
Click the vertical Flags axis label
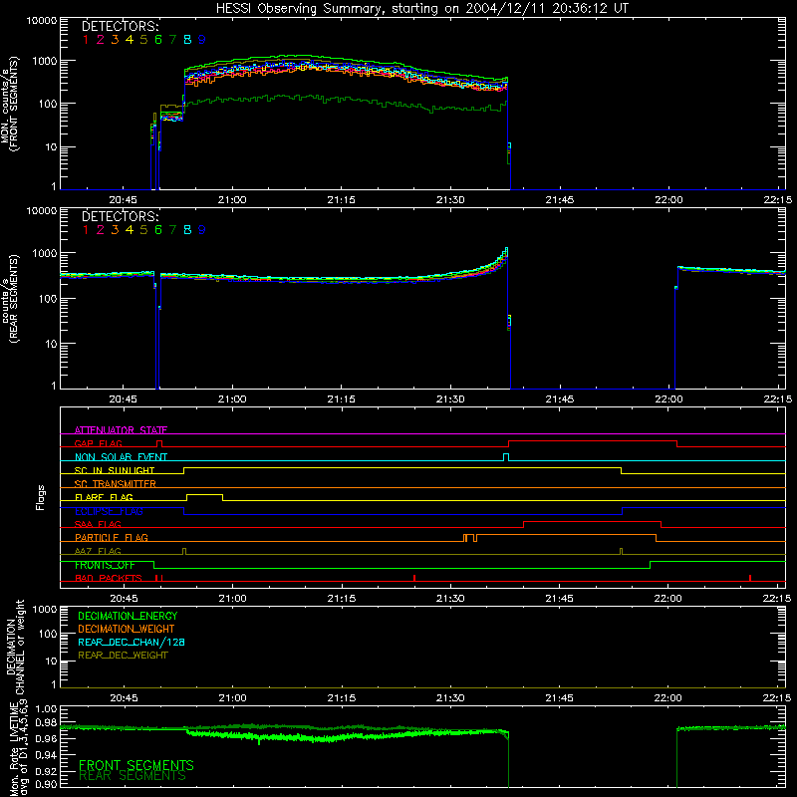pyautogui.click(x=41, y=497)
